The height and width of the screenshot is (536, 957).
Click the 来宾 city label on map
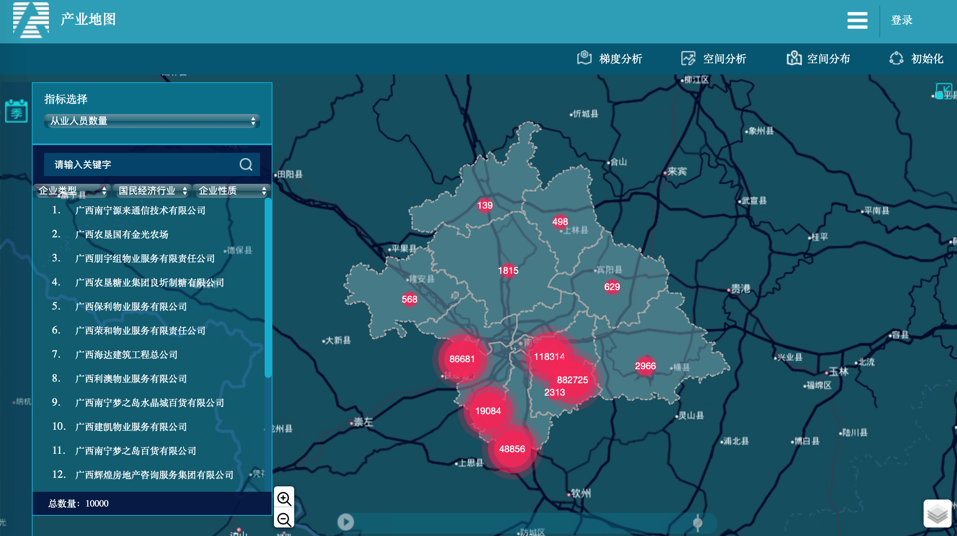(677, 171)
